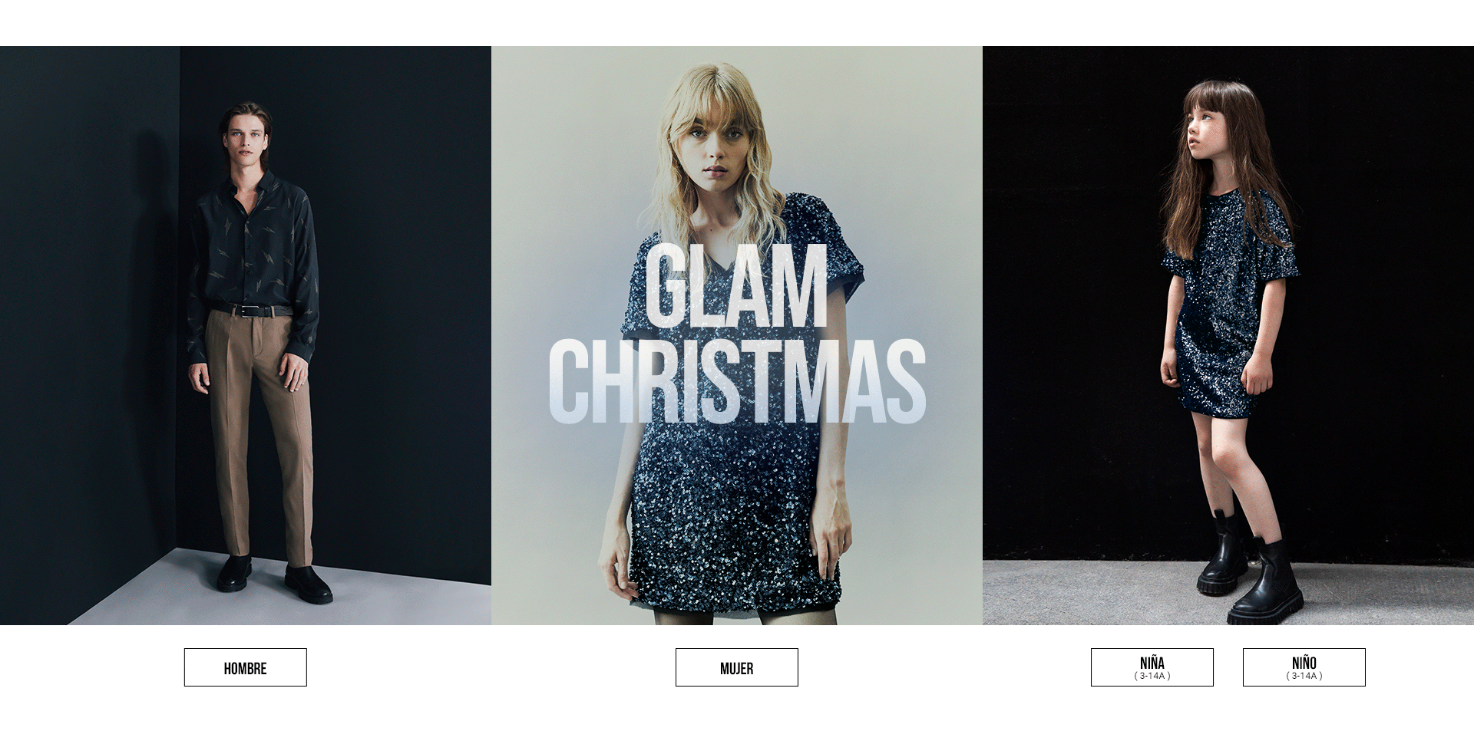Click the man's lightning-print black shirt
This screenshot has width=1474, height=731.
coord(253,245)
